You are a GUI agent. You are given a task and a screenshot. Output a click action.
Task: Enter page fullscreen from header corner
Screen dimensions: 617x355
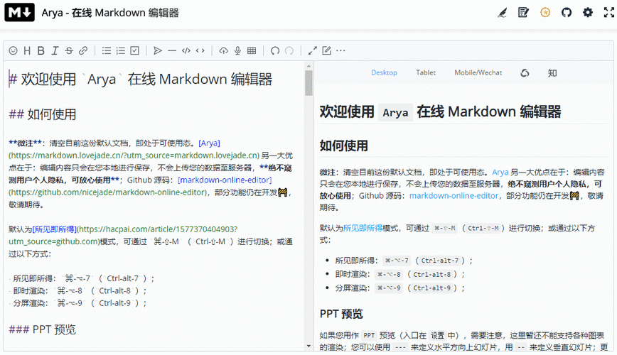point(608,13)
